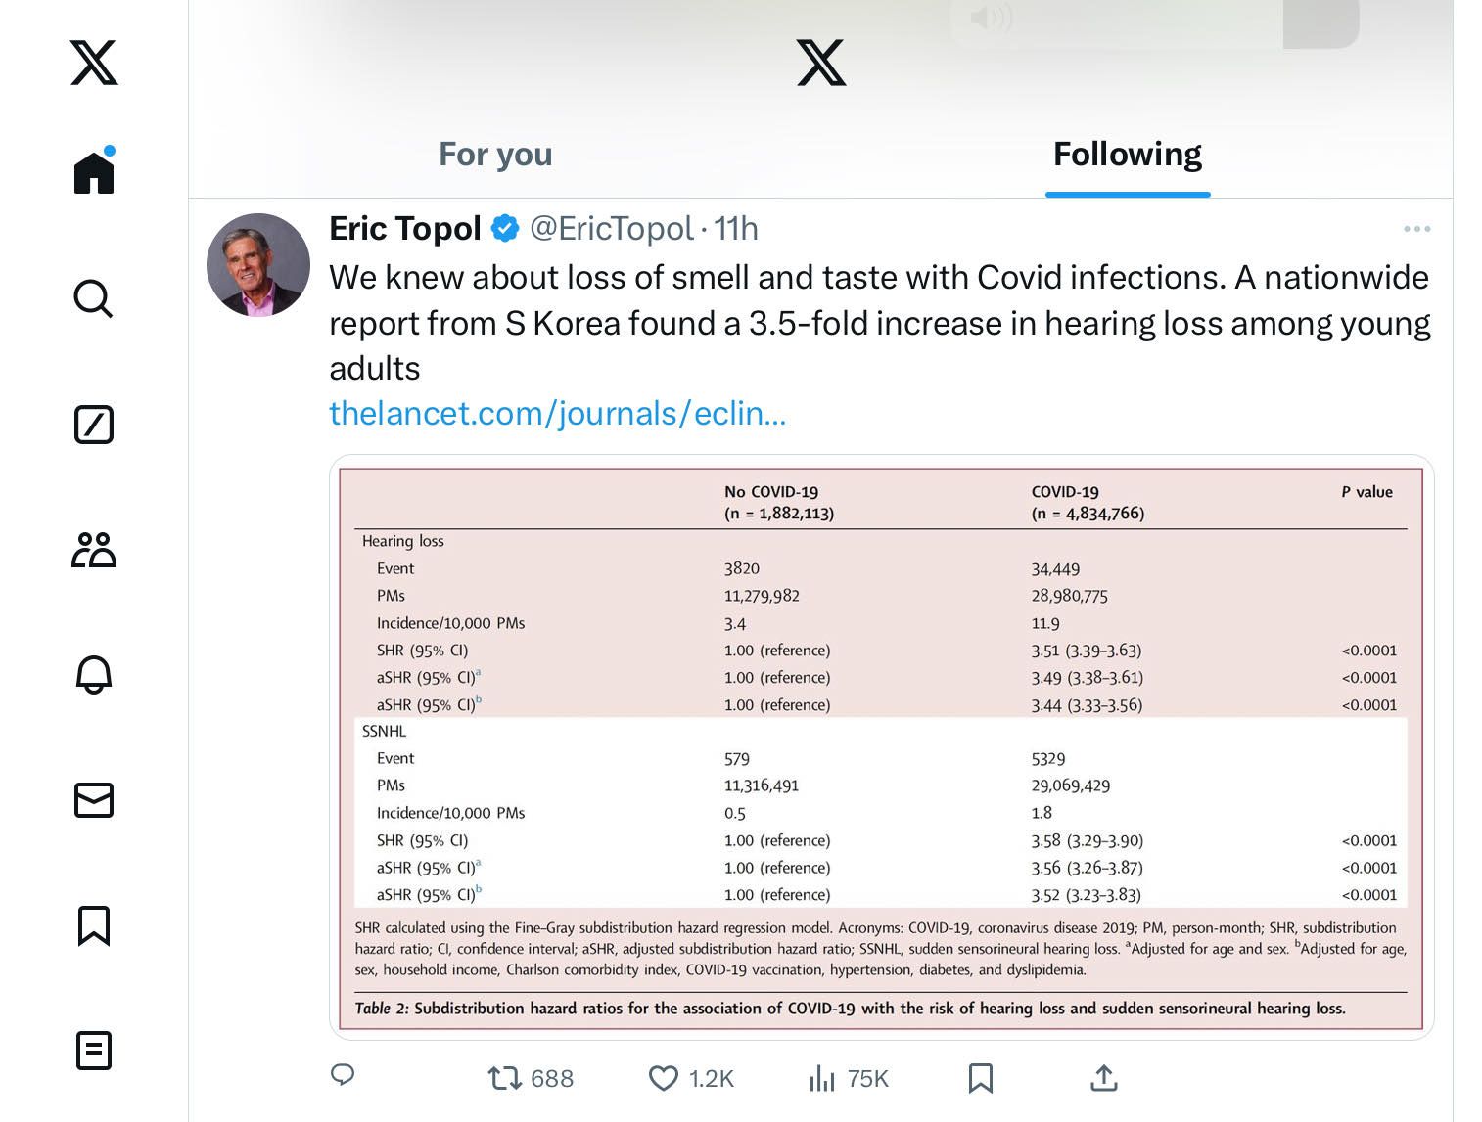
Task: Bookmark Eric Topol's post
Action: 981,1078
